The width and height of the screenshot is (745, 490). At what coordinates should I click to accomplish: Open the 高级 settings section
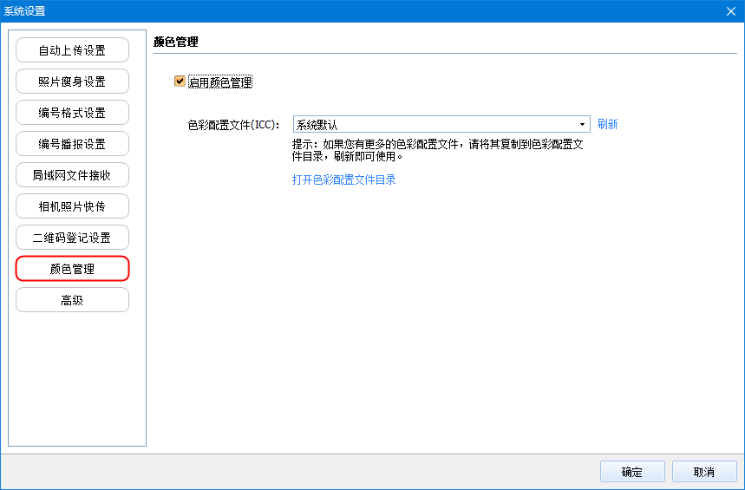point(72,300)
